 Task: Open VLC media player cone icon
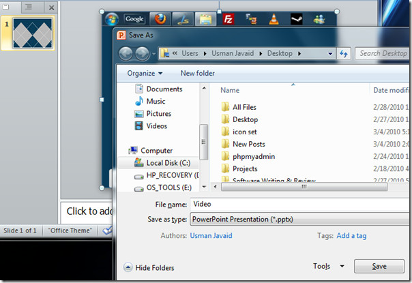click(x=274, y=19)
